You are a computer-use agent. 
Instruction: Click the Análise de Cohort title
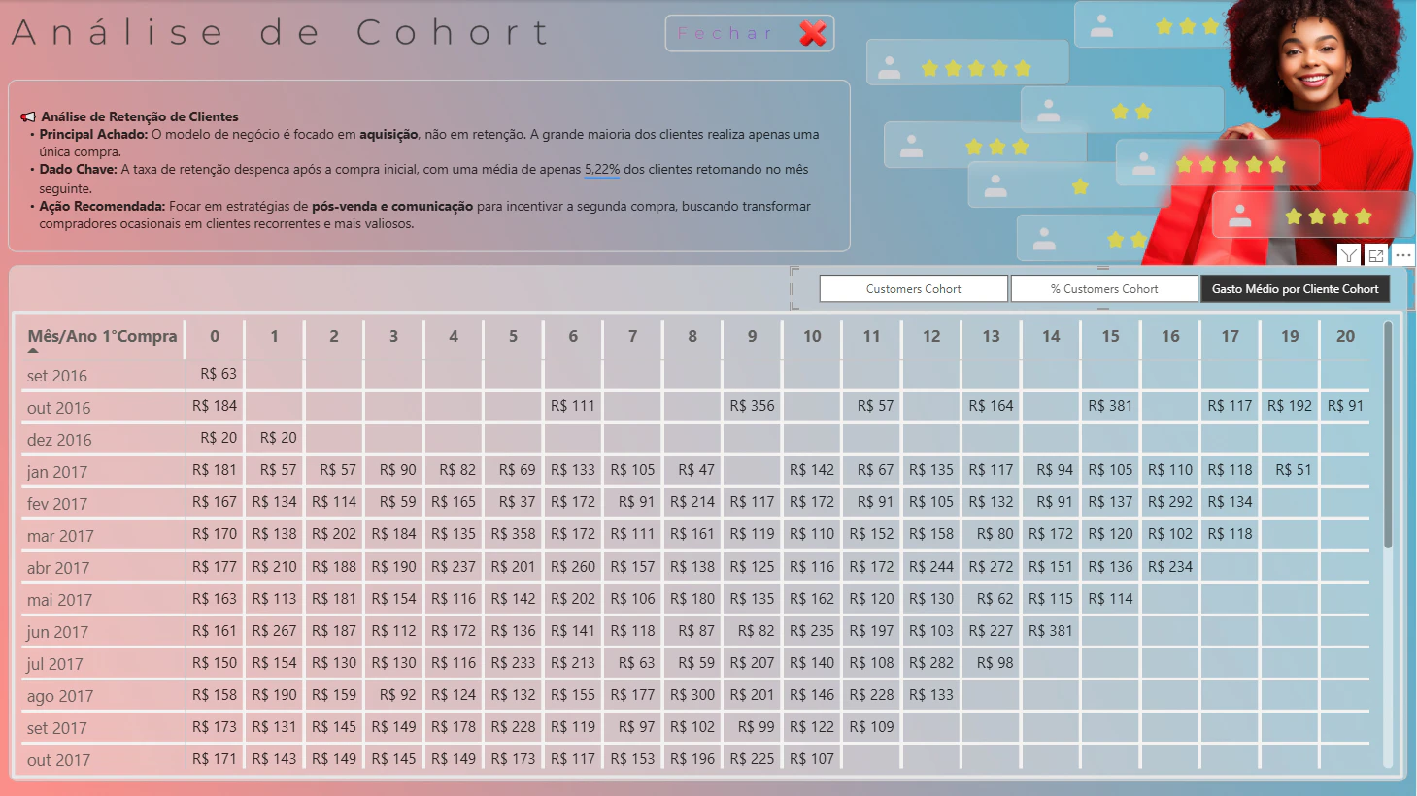click(282, 33)
